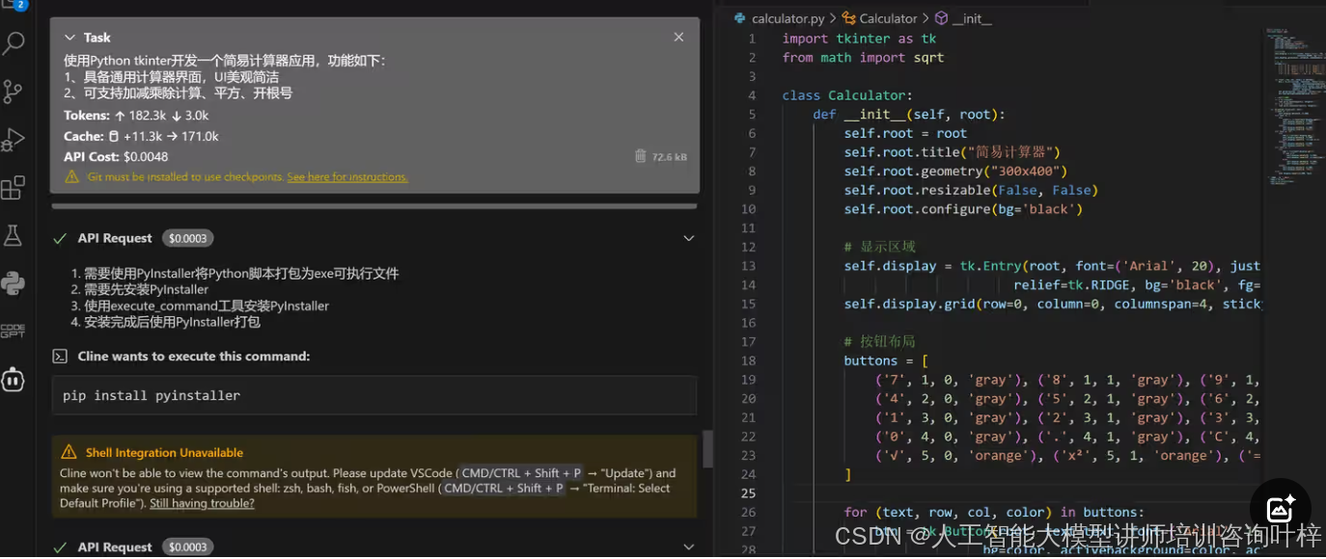
Task: Click line number 1 in editor gutter
Action: tap(752, 39)
